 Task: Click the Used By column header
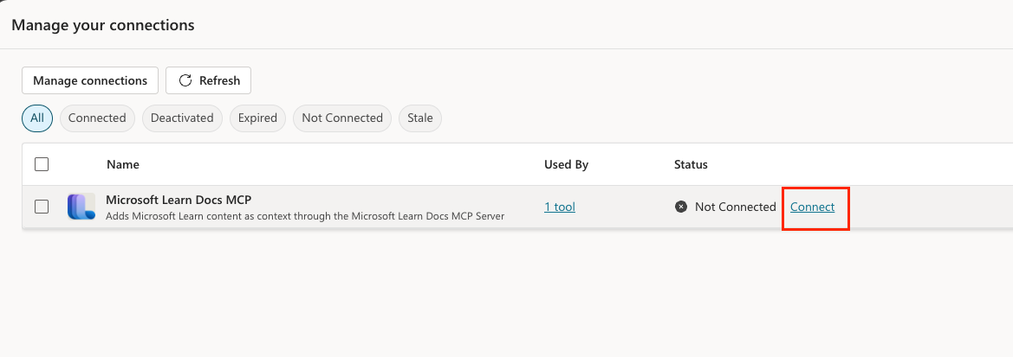(566, 164)
